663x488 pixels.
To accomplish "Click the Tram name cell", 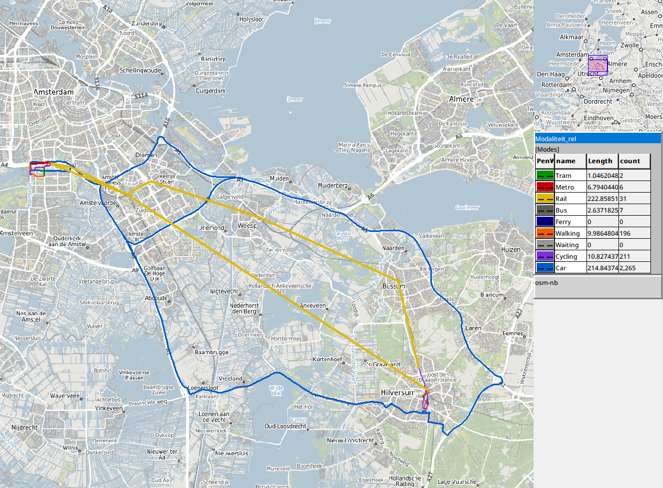I will tap(570, 176).
